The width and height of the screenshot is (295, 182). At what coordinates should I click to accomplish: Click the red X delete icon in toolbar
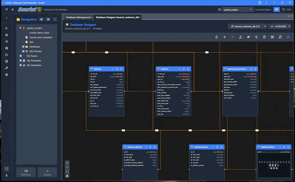(233, 37)
